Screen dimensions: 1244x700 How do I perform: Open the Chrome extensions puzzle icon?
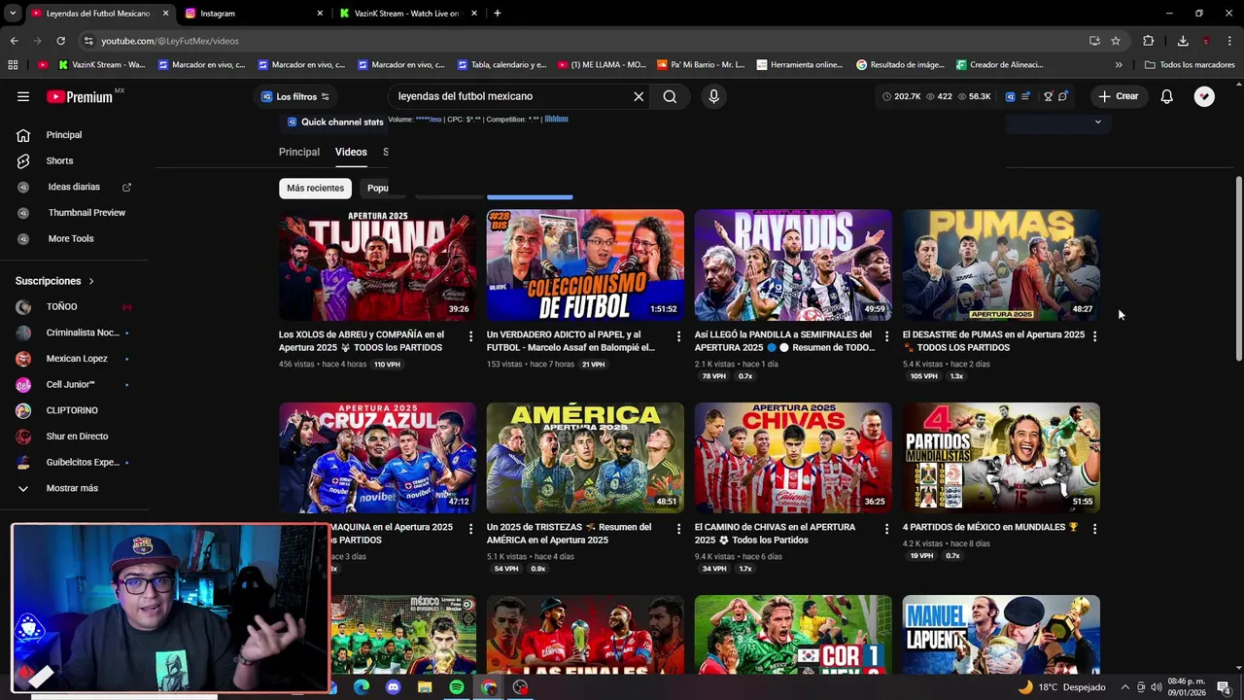pyautogui.click(x=1149, y=41)
